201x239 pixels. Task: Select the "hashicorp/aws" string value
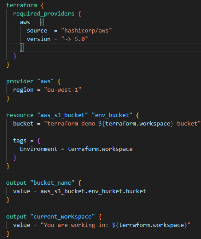[x=87, y=31]
